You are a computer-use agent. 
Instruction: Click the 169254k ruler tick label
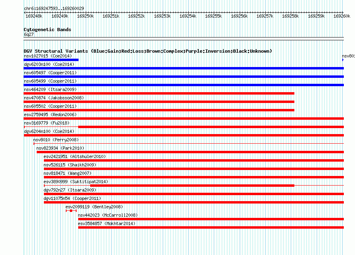[188, 16]
